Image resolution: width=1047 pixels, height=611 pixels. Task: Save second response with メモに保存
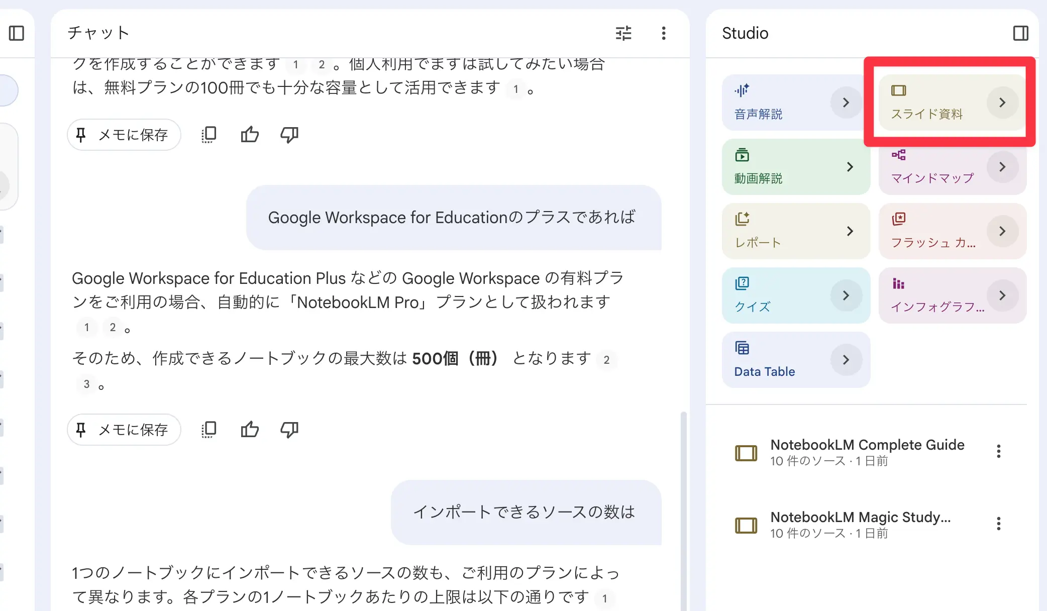[x=124, y=430]
